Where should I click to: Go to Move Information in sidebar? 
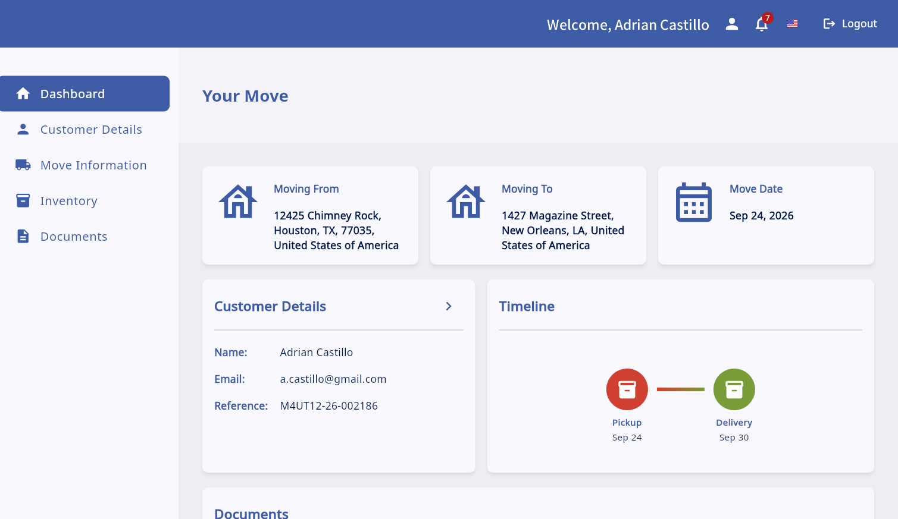coord(85,165)
